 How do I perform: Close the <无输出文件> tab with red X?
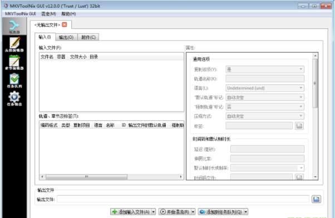65,25
